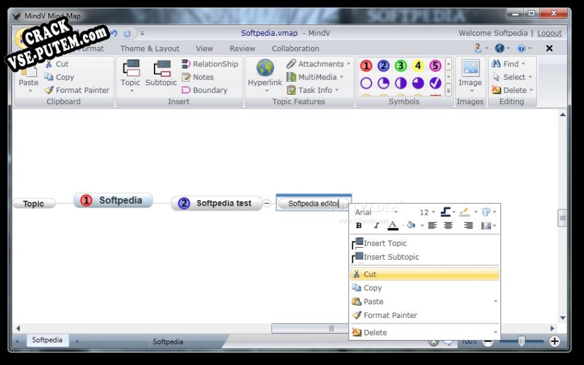The height and width of the screenshot is (365, 584).
Task: Click the ribbon RelationShip tool
Action: click(210, 64)
